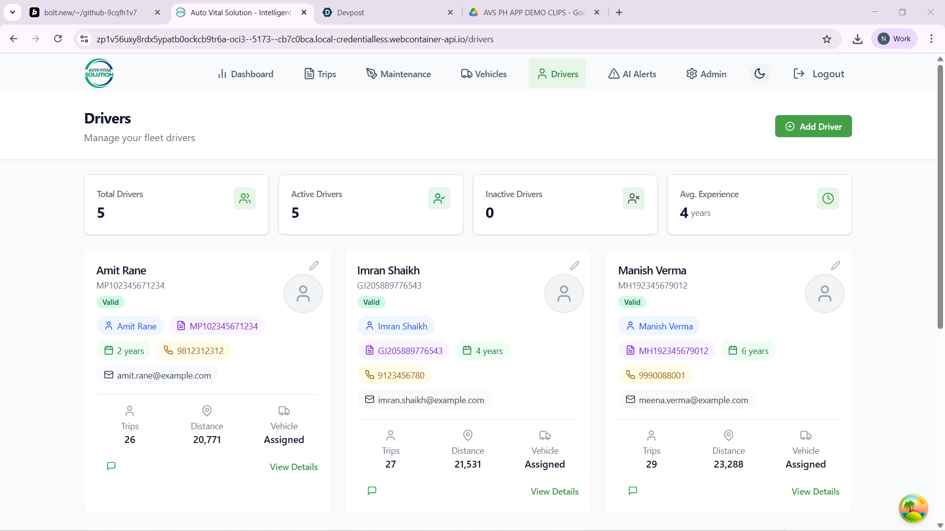
Task: Open the Work profile menu
Action: click(894, 39)
